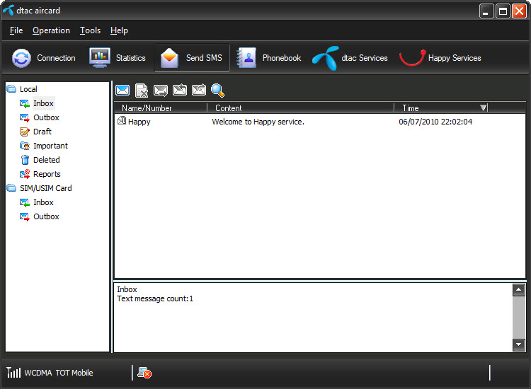Select the SIM/USIM Card Outbox
The width and height of the screenshot is (531, 389).
tap(40, 216)
